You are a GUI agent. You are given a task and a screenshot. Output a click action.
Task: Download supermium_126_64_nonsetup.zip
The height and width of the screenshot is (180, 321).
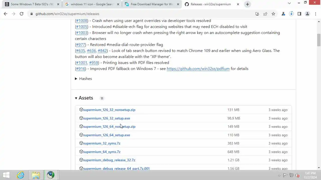click(x=109, y=126)
